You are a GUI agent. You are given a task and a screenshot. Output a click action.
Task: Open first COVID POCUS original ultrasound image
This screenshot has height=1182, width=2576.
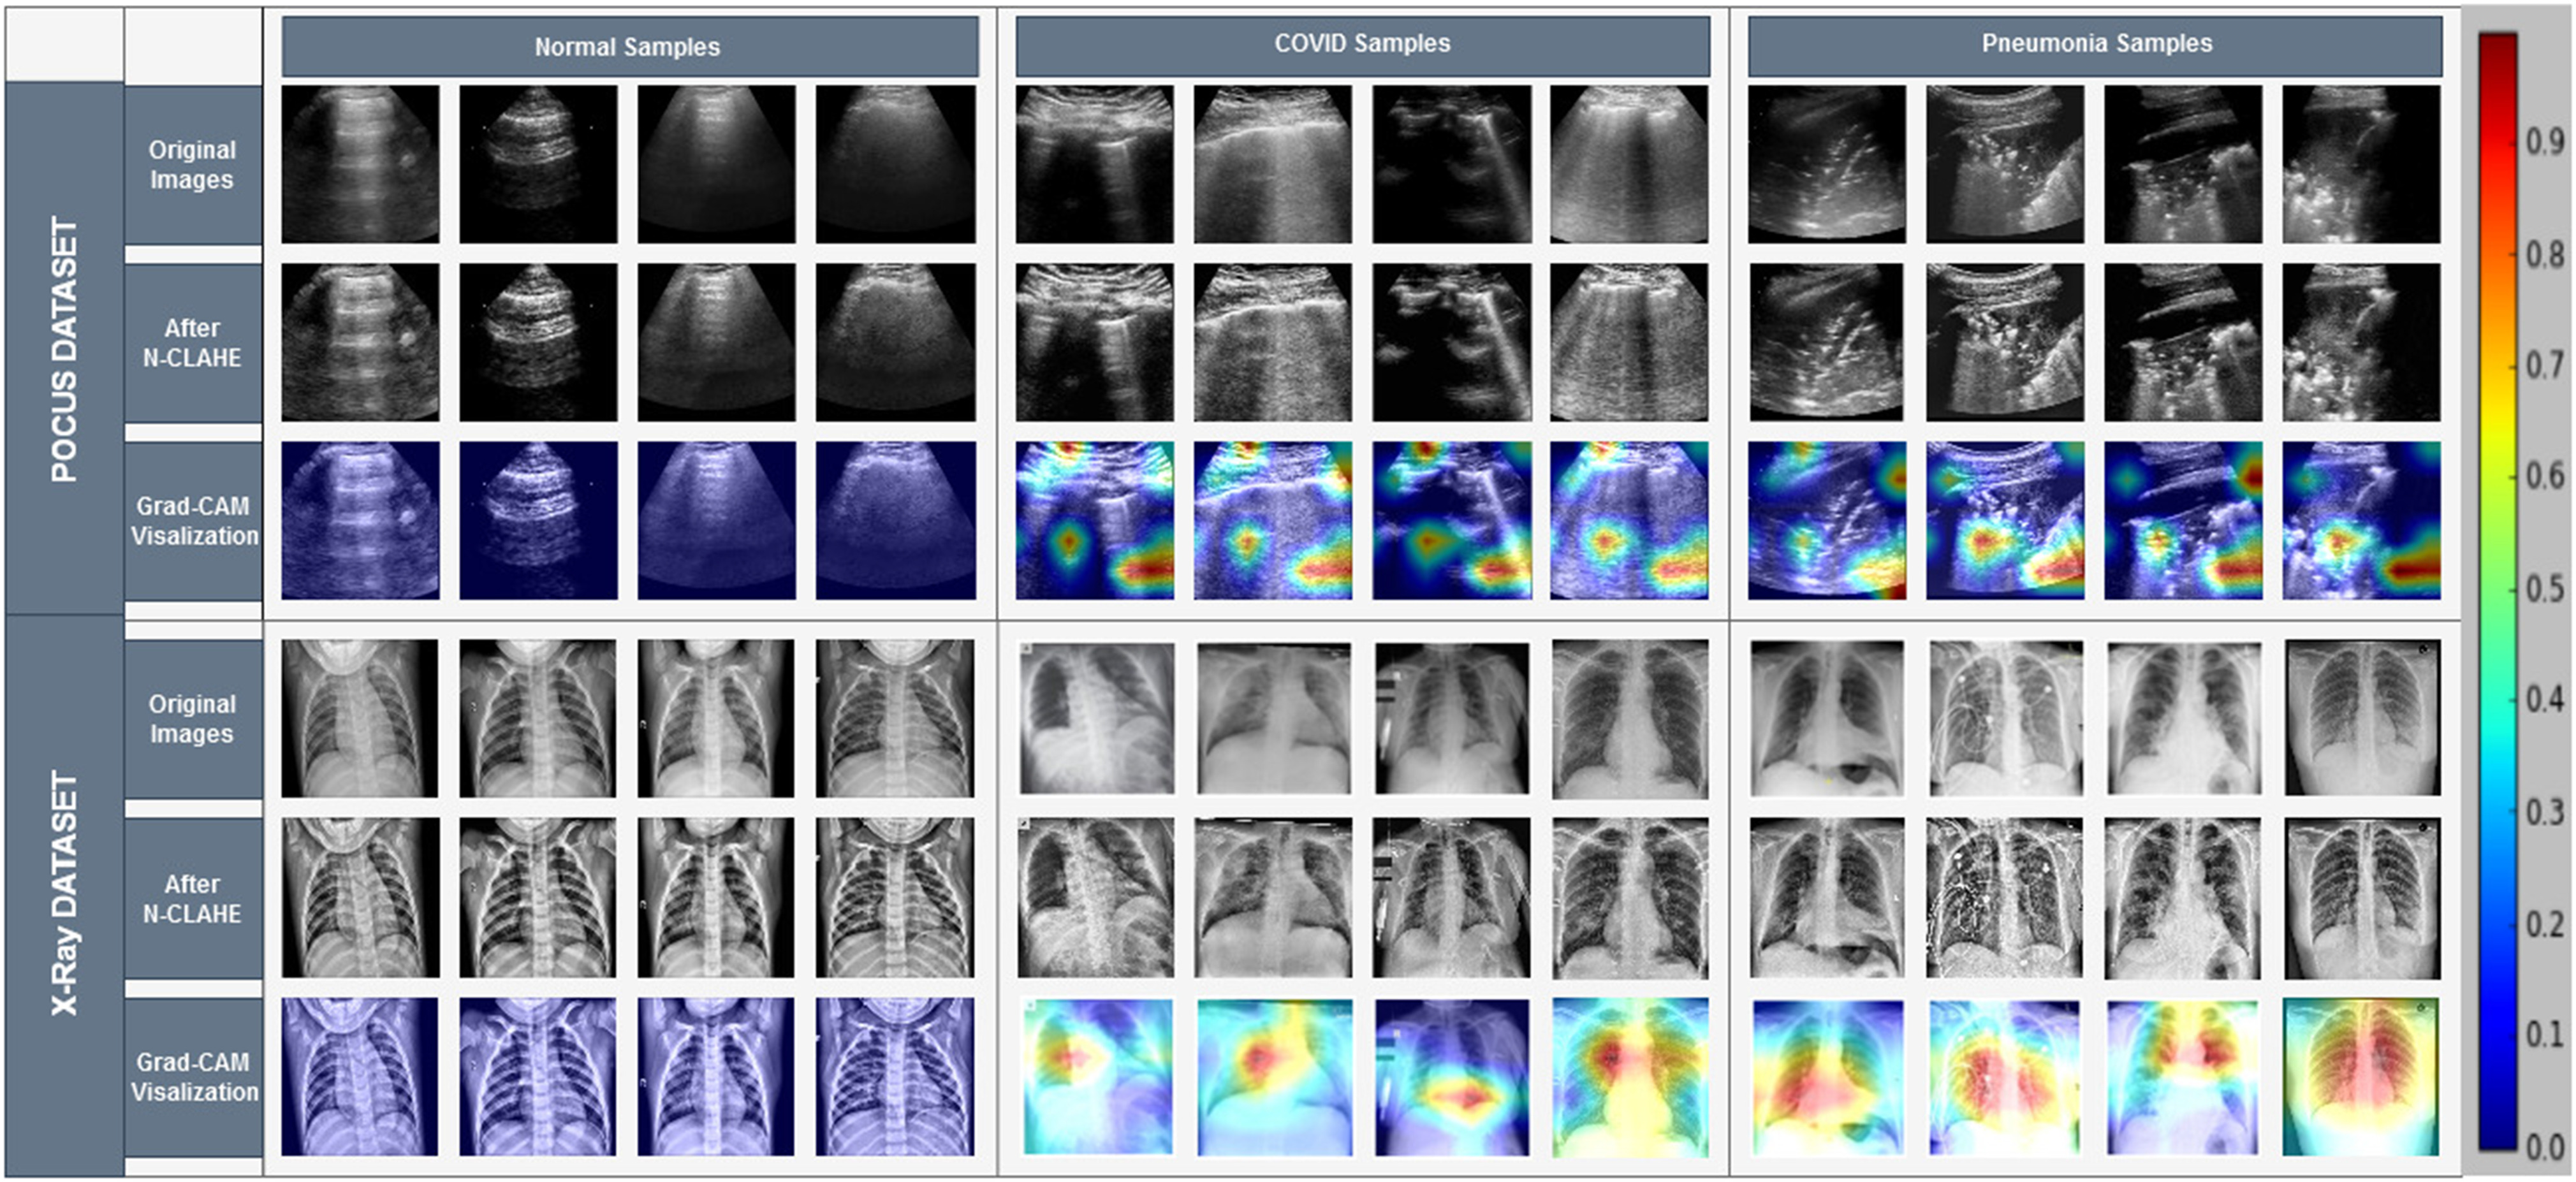pyautogui.click(x=1094, y=164)
